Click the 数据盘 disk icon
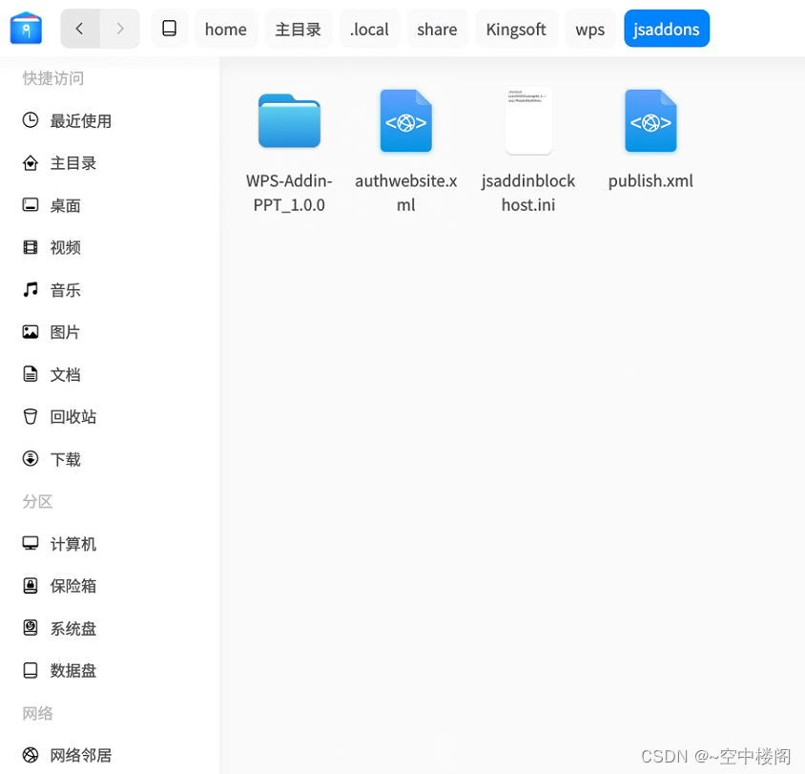The image size is (805, 774). point(31,670)
